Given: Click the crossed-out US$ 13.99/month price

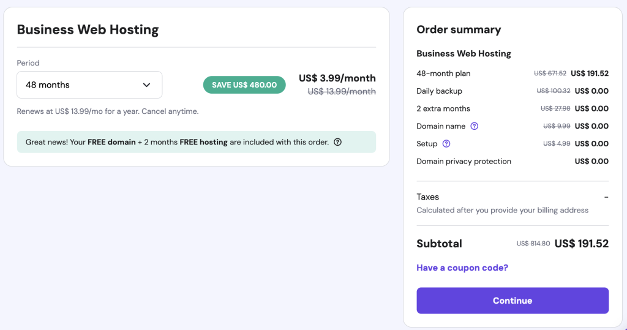Looking at the screenshot, I should coord(342,91).
